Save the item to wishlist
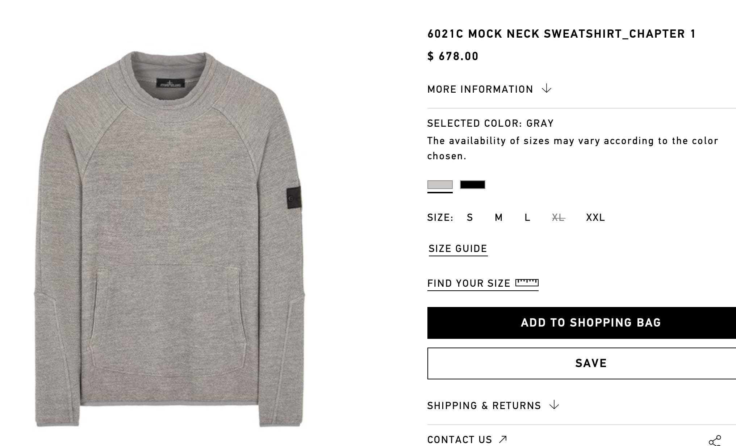Screen dimensions: 736x446 coord(582,363)
